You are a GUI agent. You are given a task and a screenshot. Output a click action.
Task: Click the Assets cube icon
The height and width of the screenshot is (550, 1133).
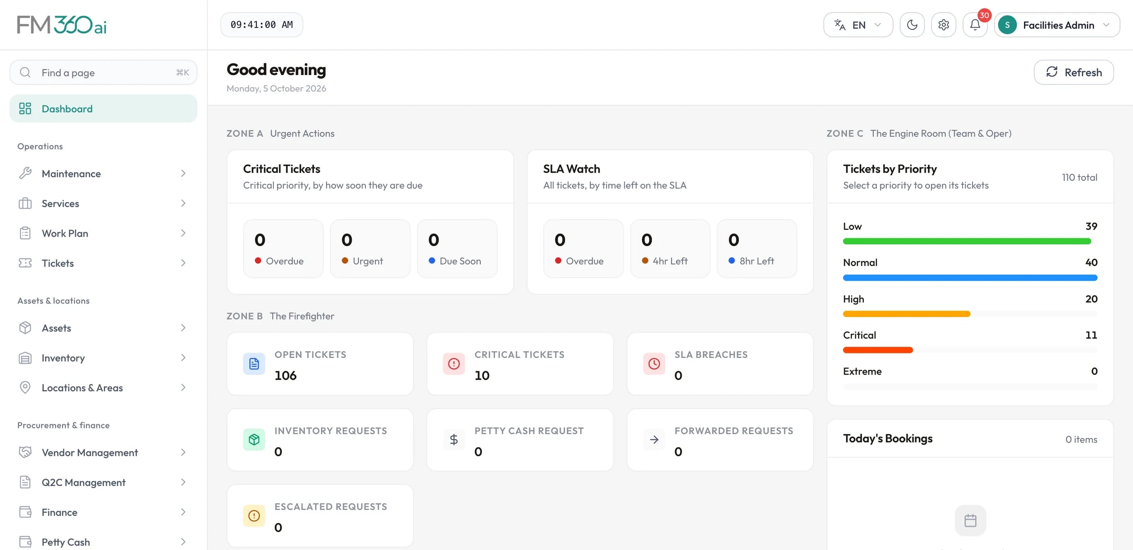pyautogui.click(x=25, y=328)
